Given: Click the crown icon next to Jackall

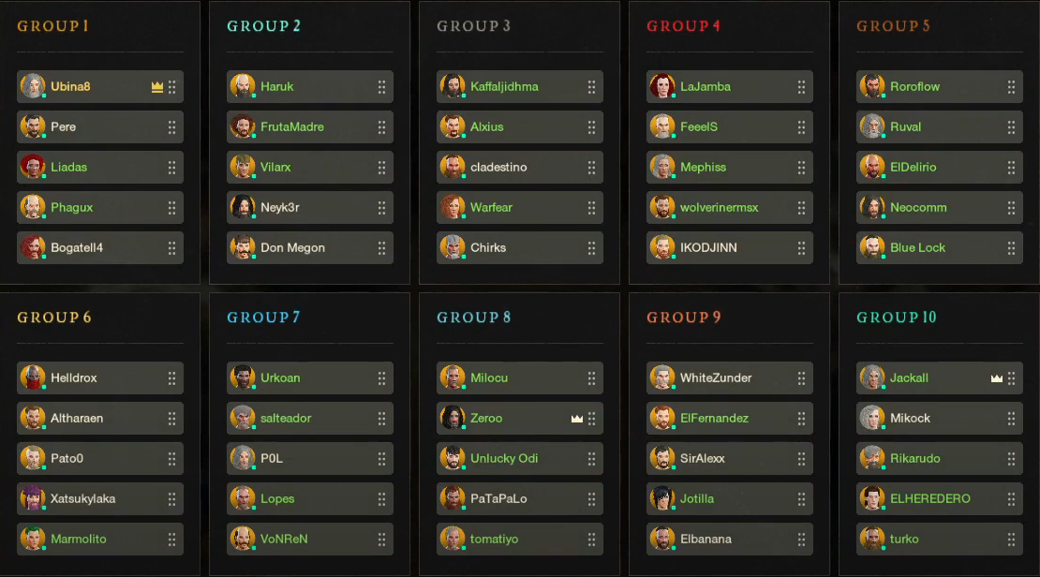Looking at the screenshot, I should coord(997,378).
